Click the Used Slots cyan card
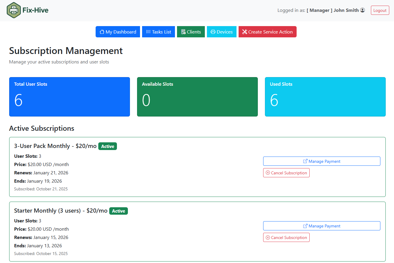The height and width of the screenshot is (263, 394). (325, 97)
